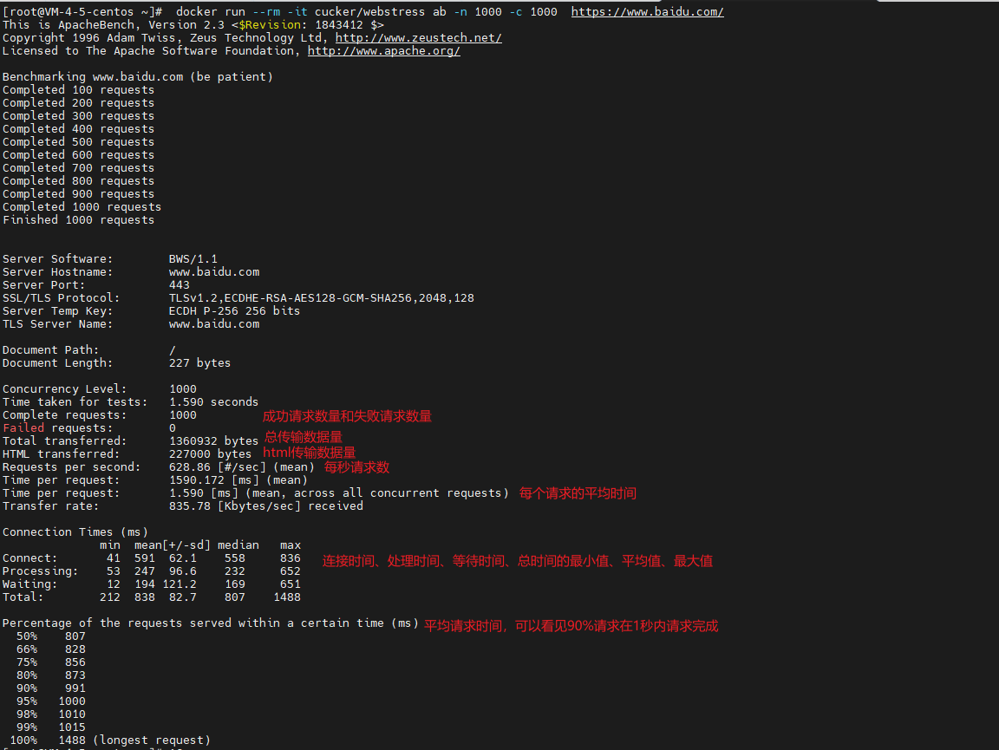Viewport: 999px width, 750px height.
Task: Click the Requests per second value
Action: coord(196,466)
